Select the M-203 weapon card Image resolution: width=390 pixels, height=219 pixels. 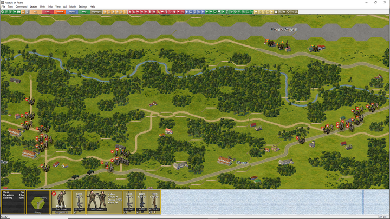(x=142, y=202)
